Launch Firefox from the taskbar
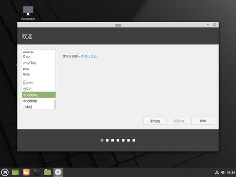Viewport: 236px width, 177px height. 26,172
